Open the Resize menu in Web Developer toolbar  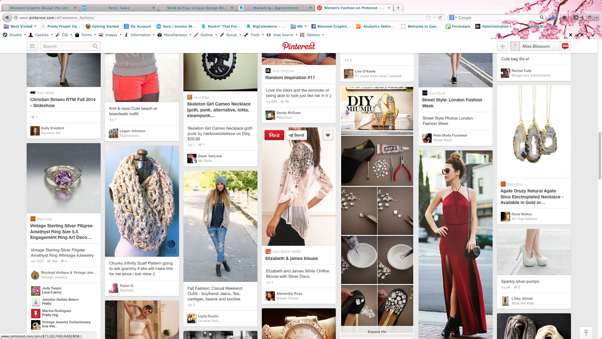[x=230, y=35]
